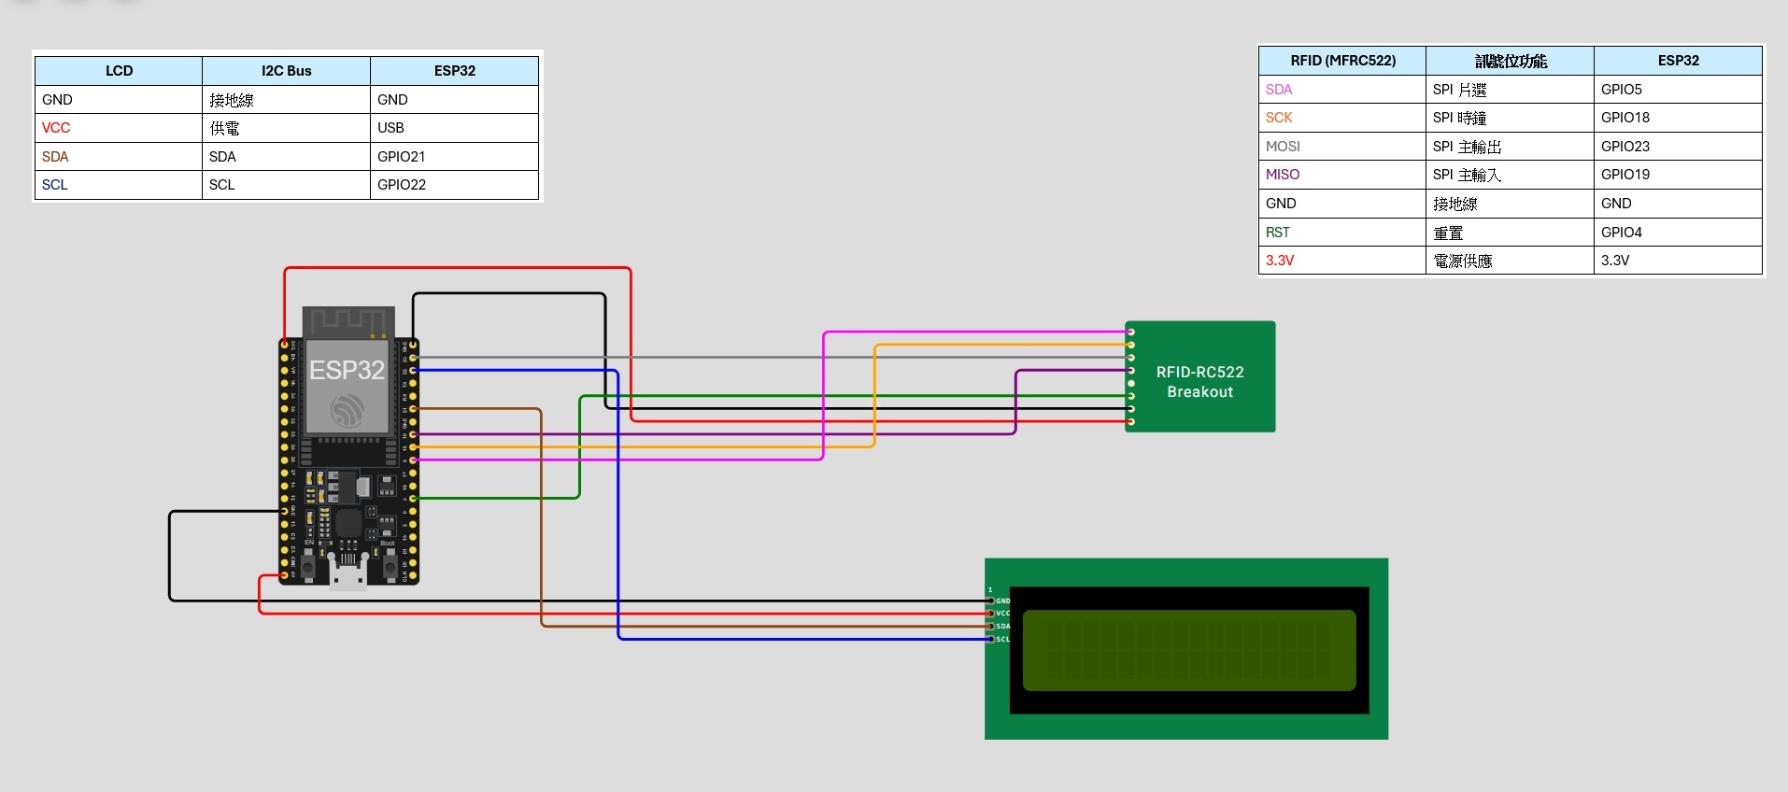Click the 'RFID (MFRC522)' column header
This screenshot has height=792, width=1788.
(1342, 61)
